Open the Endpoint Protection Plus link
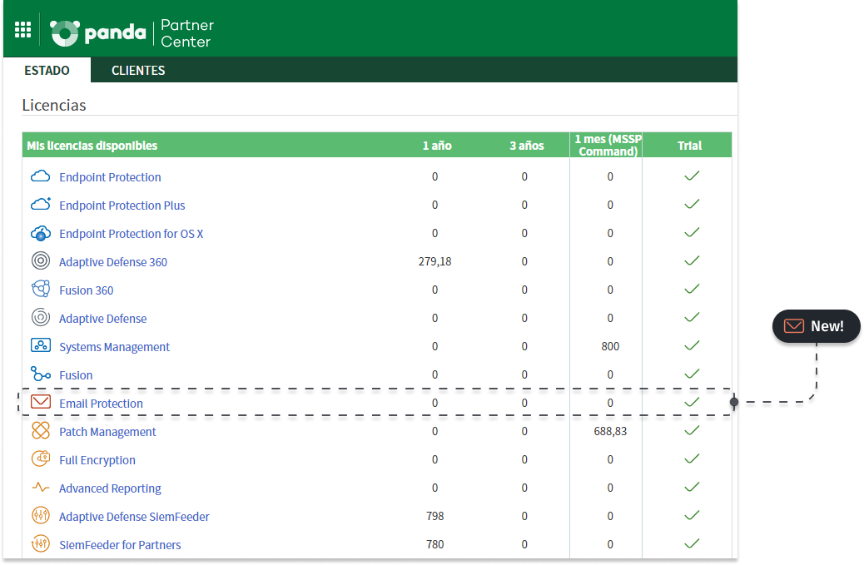 (x=122, y=206)
